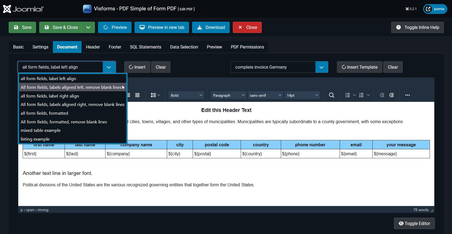Toggle Inline Help on
Screen dimensions: 452x234
pos(417,27)
